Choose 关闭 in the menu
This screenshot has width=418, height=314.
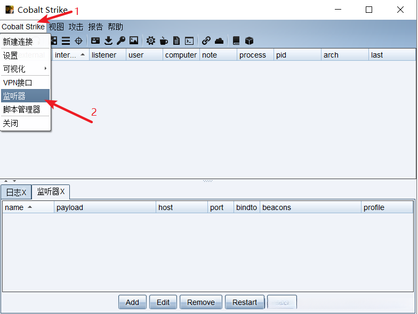coord(26,123)
